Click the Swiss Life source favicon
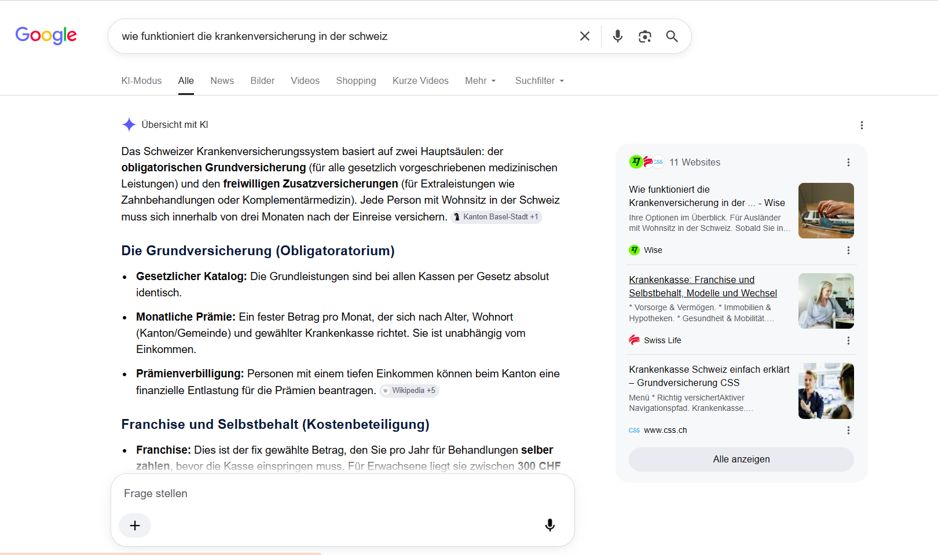This screenshot has height=555, width=938. tap(634, 340)
